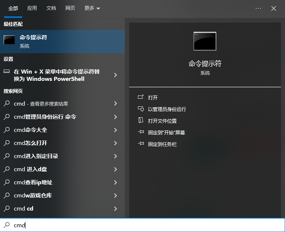Click the large 命令提示符 preview thumbnail
This screenshot has height=232, width=285.
pos(205,41)
